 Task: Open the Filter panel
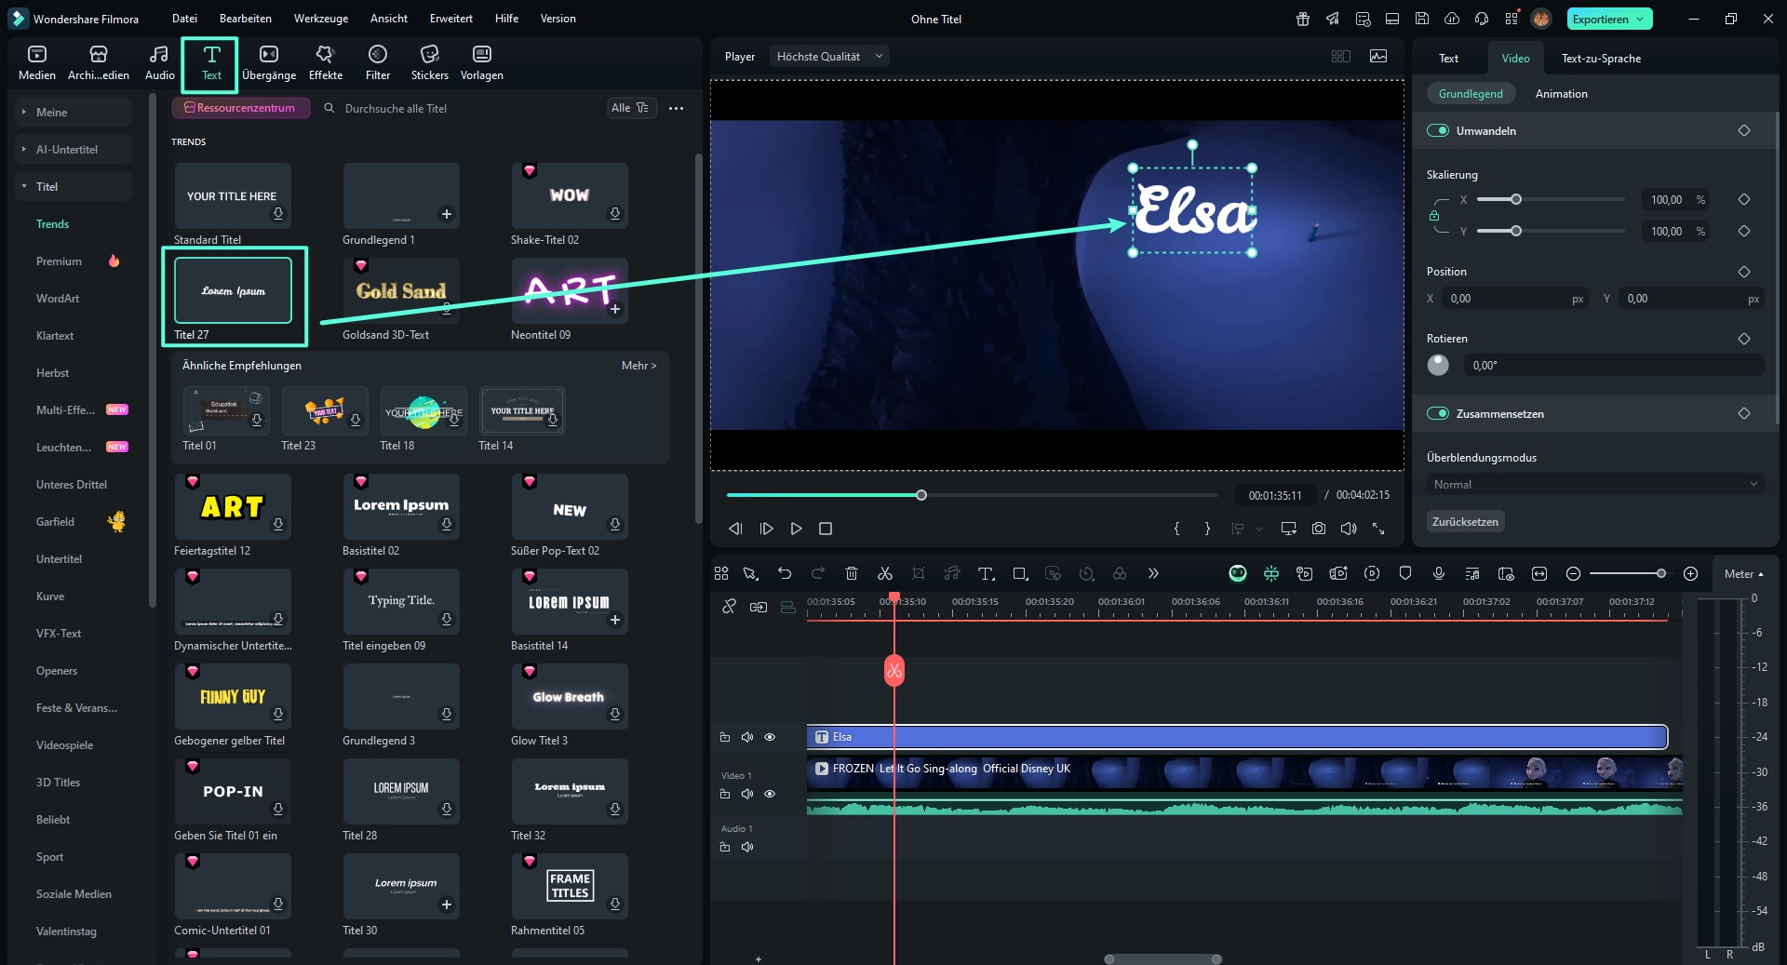377,63
